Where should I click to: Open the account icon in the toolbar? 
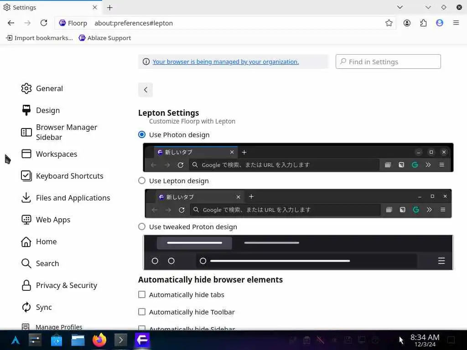pyautogui.click(x=407, y=23)
